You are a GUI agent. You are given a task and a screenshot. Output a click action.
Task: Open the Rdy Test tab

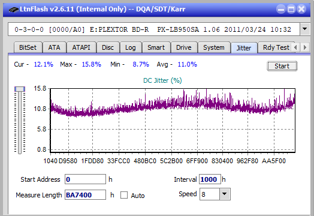pos(276,47)
